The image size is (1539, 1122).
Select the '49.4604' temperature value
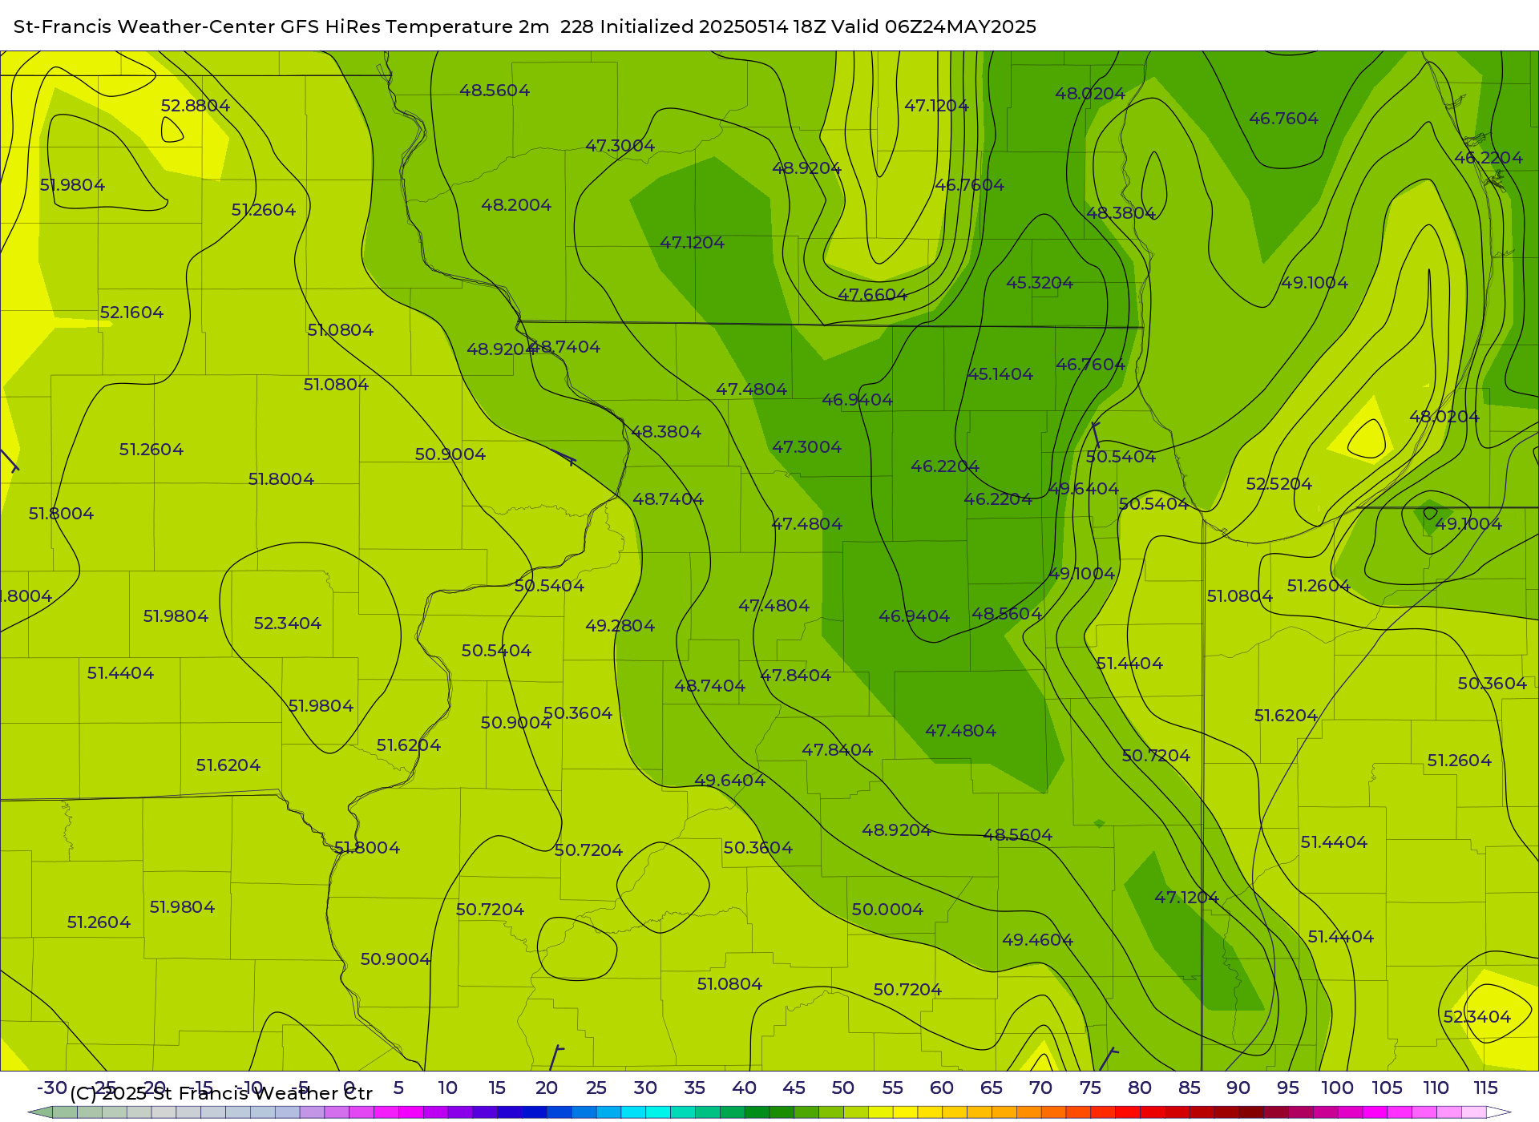pyautogui.click(x=1038, y=940)
